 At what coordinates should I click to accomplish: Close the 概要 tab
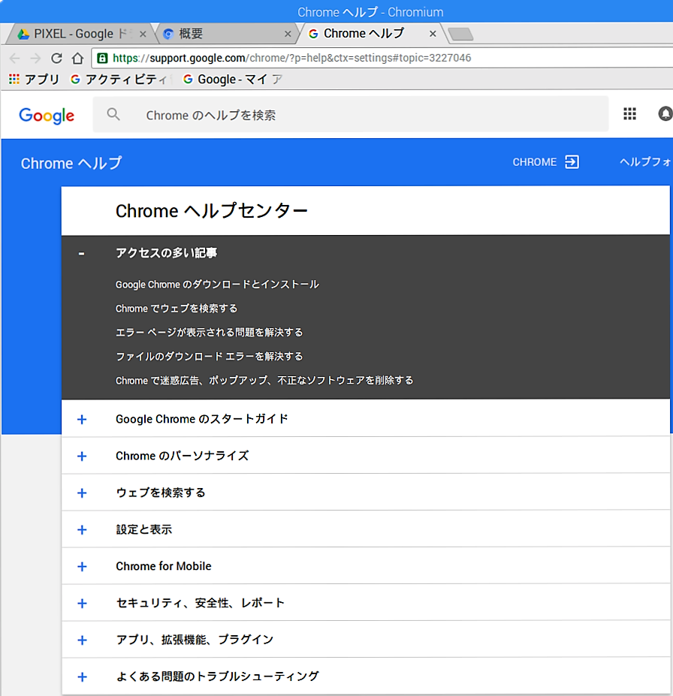(288, 35)
